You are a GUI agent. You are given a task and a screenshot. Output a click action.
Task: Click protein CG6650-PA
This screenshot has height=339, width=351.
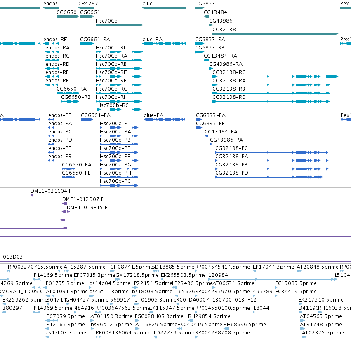tap(77, 165)
